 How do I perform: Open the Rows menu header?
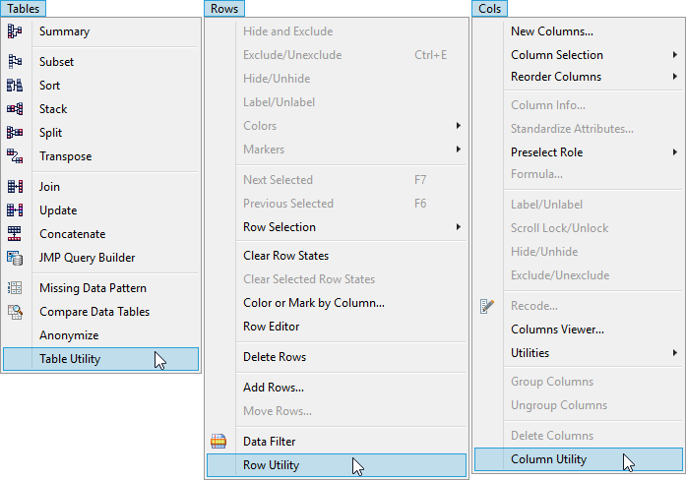(x=225, y=8)
